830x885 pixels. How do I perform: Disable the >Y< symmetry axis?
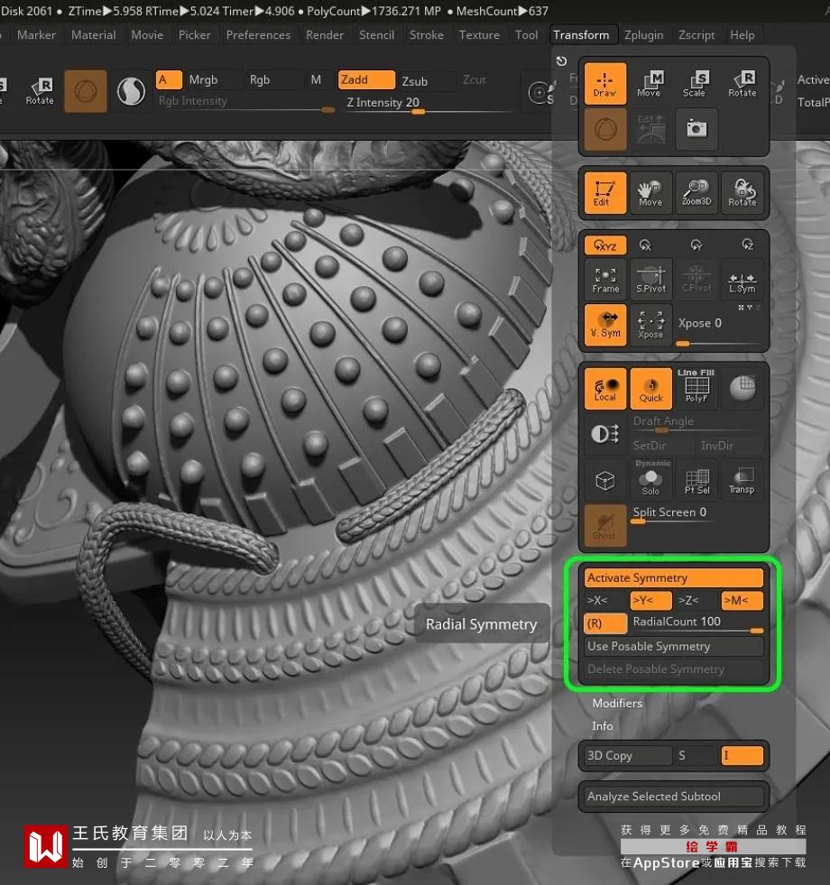(x=650, y=601)
